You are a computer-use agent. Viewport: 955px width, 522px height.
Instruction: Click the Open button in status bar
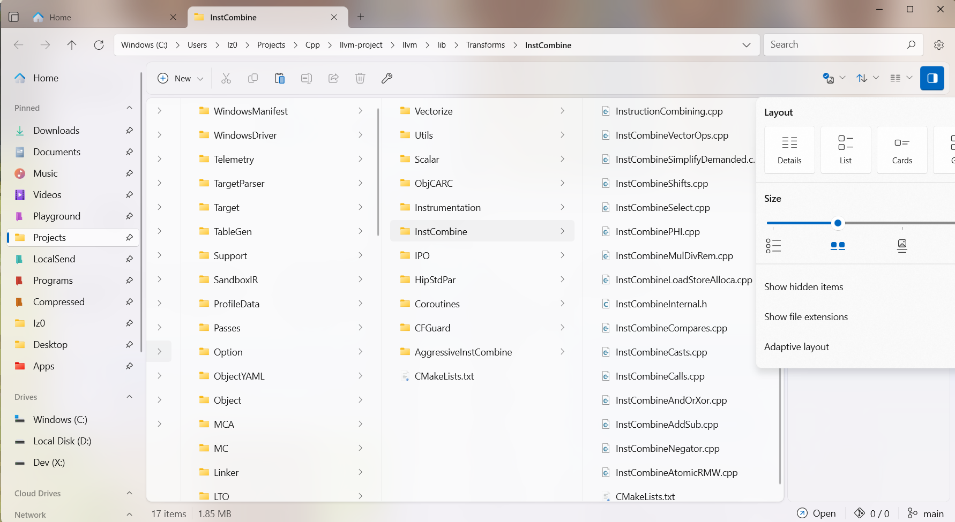click(x=816, y=513)
